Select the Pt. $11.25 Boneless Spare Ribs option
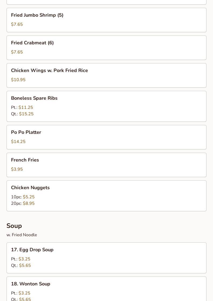 (x=22, y=107)
